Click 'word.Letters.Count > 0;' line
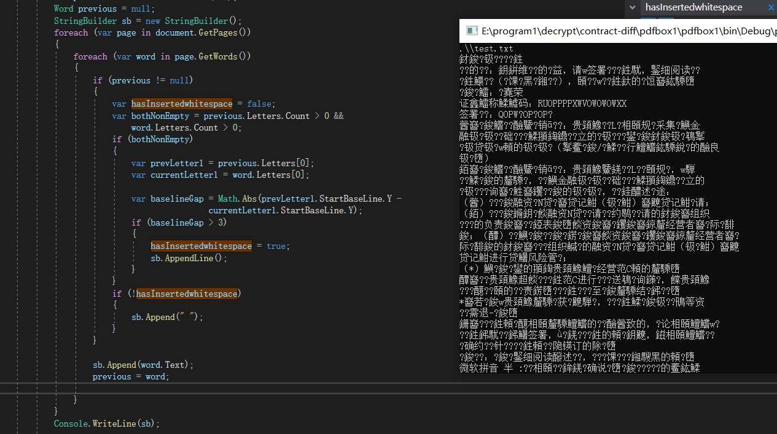The width and height of the screenshot is (777, 434). [186, 128]
